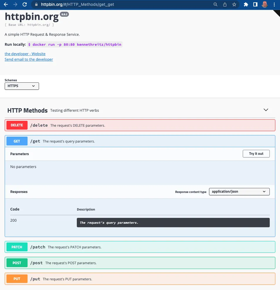Click the Responses section header
This screenshot has width=280, height=290.
coord(19,192)
